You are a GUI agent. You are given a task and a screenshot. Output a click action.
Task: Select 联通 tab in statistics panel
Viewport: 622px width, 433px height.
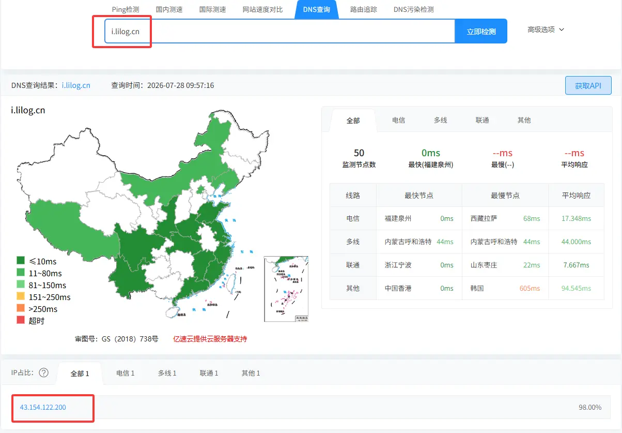point(482,120)
